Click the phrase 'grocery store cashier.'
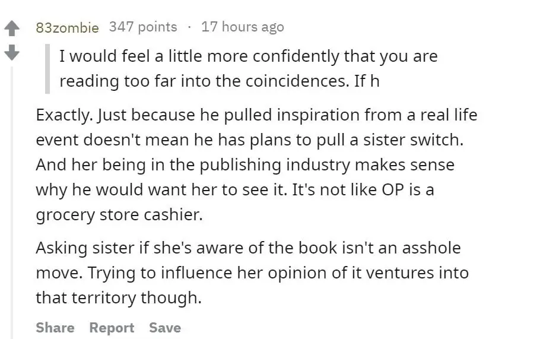The width and height of the screenshot is (540, 339). point(119,215)
